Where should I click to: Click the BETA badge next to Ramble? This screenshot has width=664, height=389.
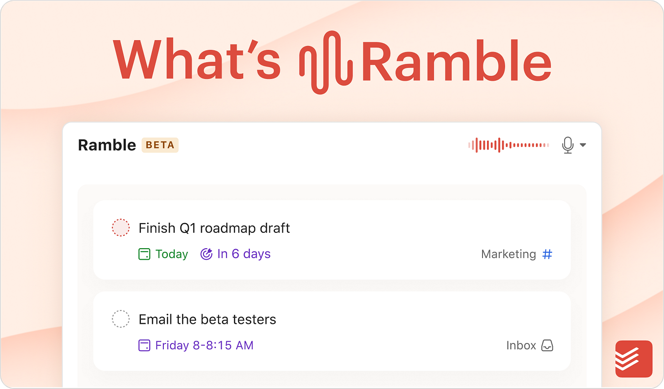click(160, 145)
